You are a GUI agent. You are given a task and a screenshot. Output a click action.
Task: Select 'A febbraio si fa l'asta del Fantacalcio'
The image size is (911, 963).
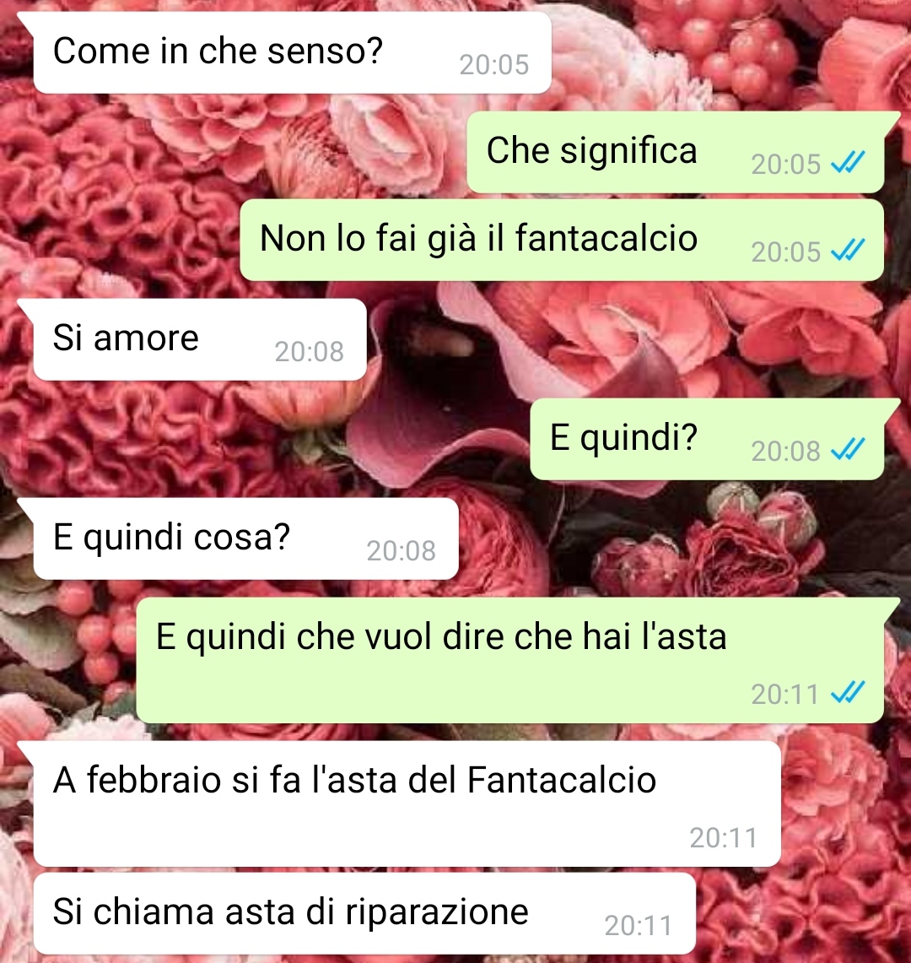pos(407,804)
